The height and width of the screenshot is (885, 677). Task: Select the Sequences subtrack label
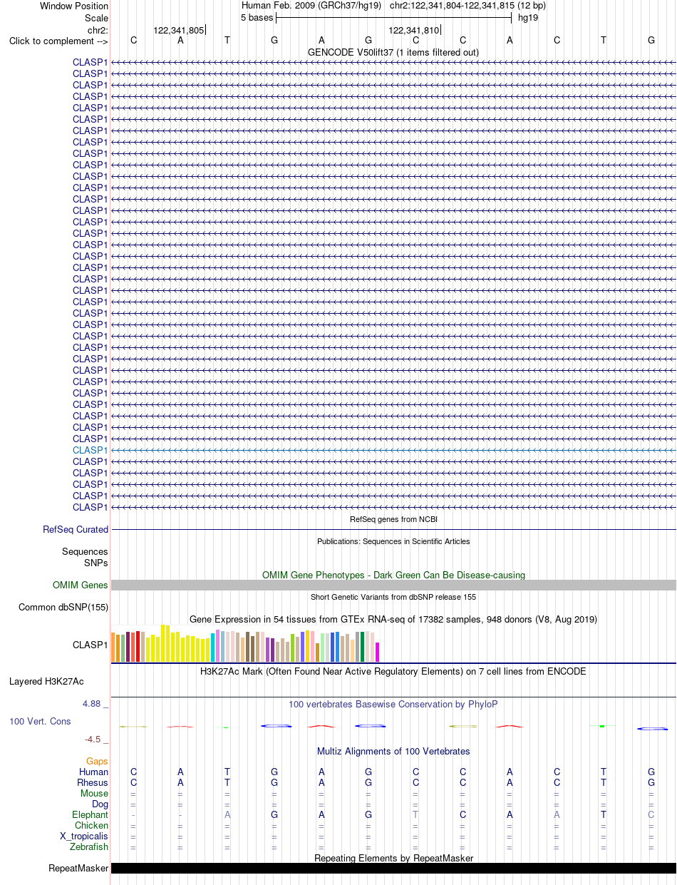pos(85,551)
